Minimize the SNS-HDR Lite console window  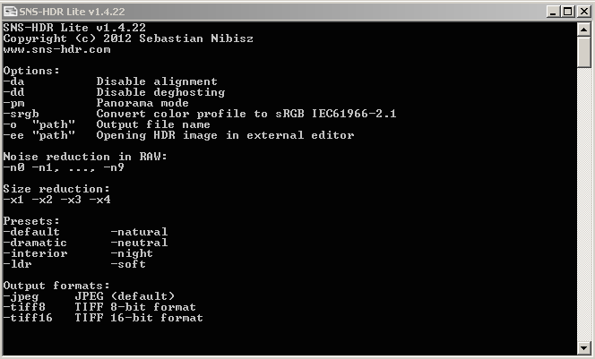tap(553, 12)
